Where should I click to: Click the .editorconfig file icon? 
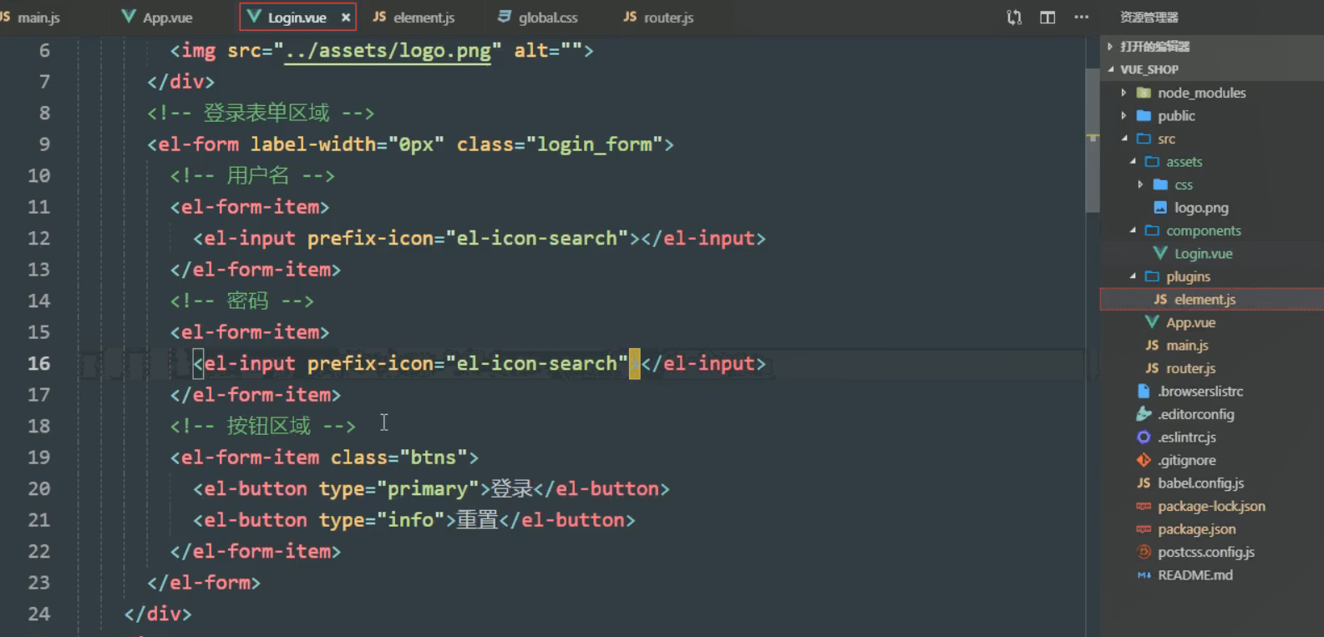point(1144,414)
